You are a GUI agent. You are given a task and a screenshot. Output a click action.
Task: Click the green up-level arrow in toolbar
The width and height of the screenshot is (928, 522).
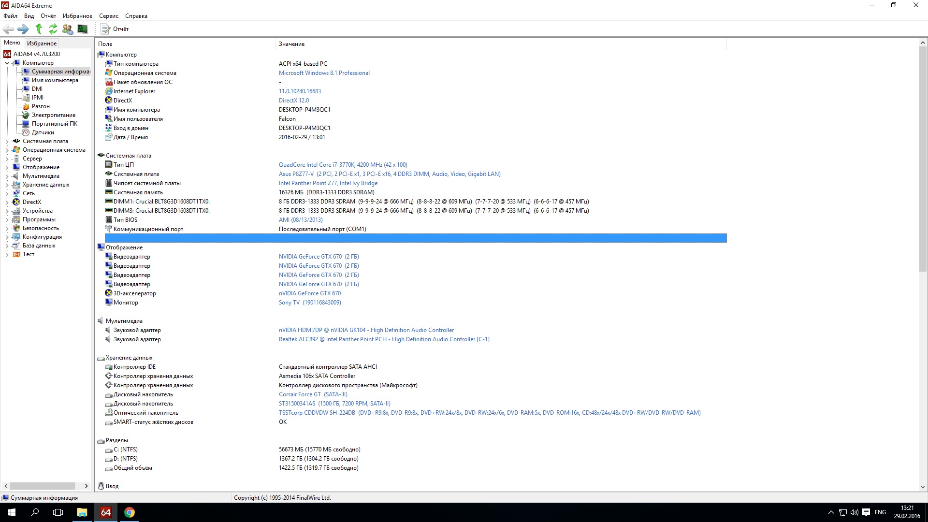click(x=39, y=29)
